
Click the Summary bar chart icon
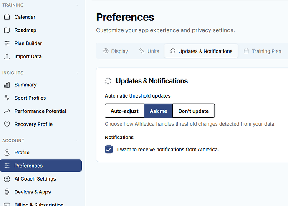7,85
